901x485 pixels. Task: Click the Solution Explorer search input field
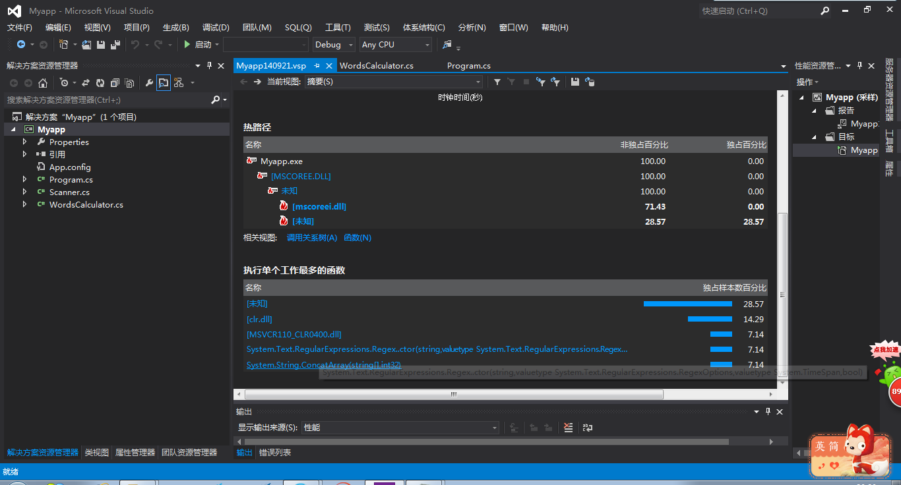tap(106, 100)
